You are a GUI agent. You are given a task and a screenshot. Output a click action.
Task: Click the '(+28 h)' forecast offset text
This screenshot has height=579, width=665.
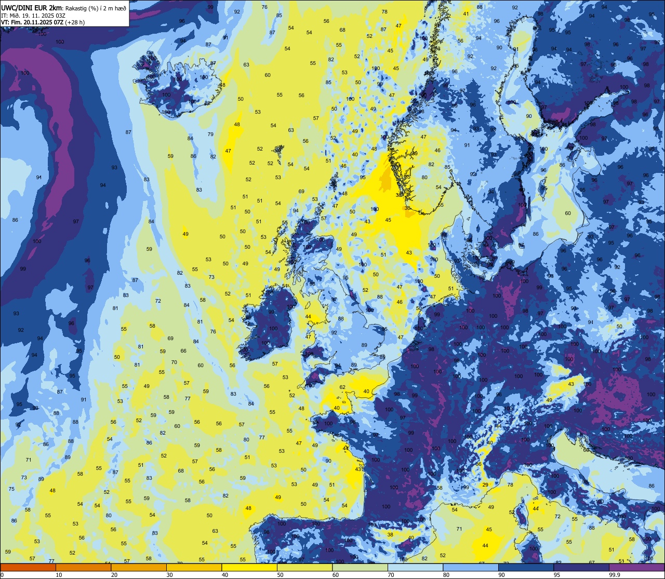[x=75, y=22]
